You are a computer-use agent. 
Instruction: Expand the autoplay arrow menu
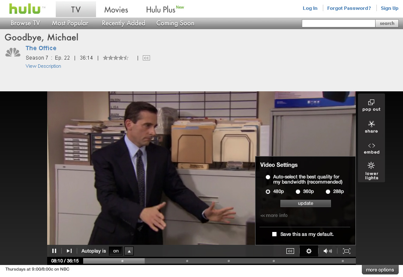pos(129,251)
